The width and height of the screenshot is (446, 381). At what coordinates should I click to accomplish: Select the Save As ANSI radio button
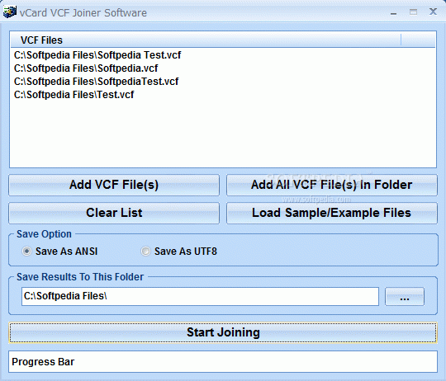click(x=27, y=252)
